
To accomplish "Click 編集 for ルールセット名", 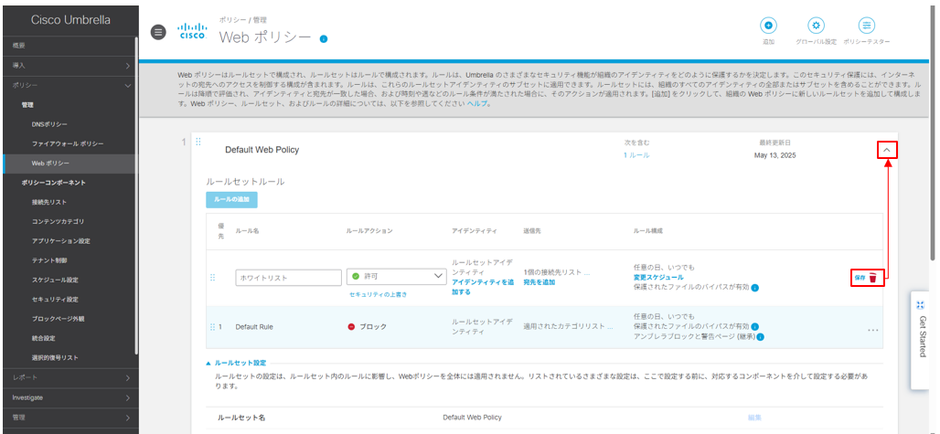I will [754, 418].
